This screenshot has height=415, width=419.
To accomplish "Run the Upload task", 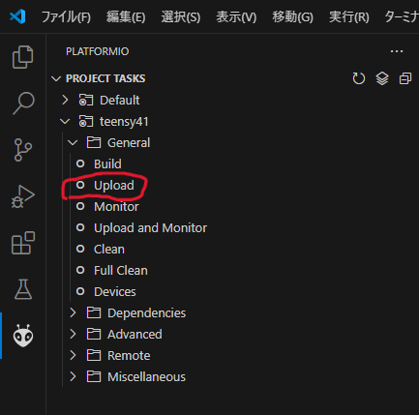I will click(x=114, y=186).
